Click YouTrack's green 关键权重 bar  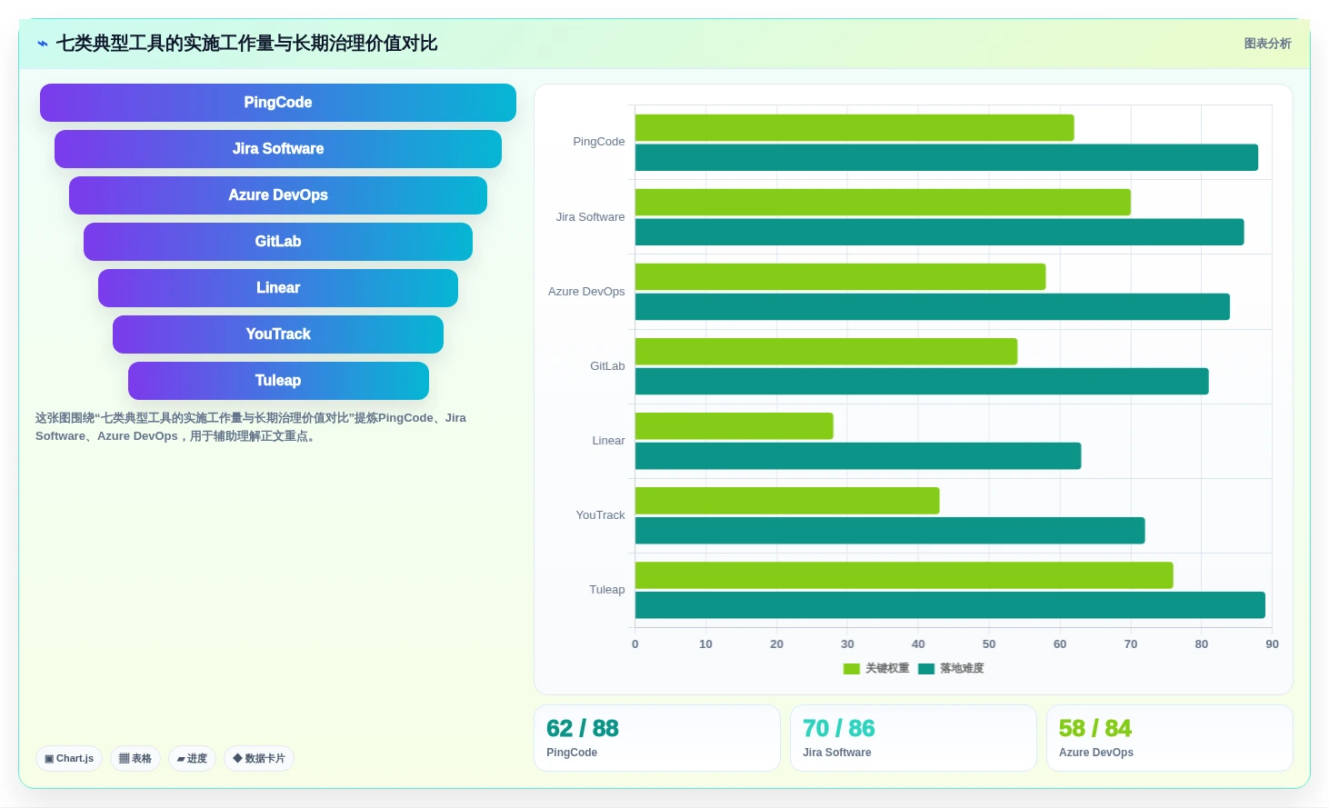tap(787, 501)
